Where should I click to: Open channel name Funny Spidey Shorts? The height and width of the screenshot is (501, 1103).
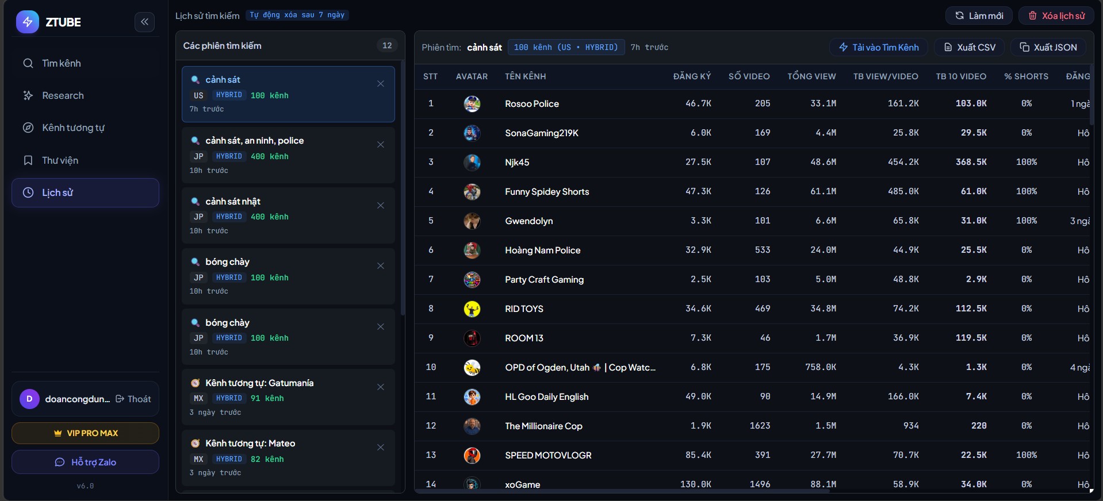click(547, 191)
